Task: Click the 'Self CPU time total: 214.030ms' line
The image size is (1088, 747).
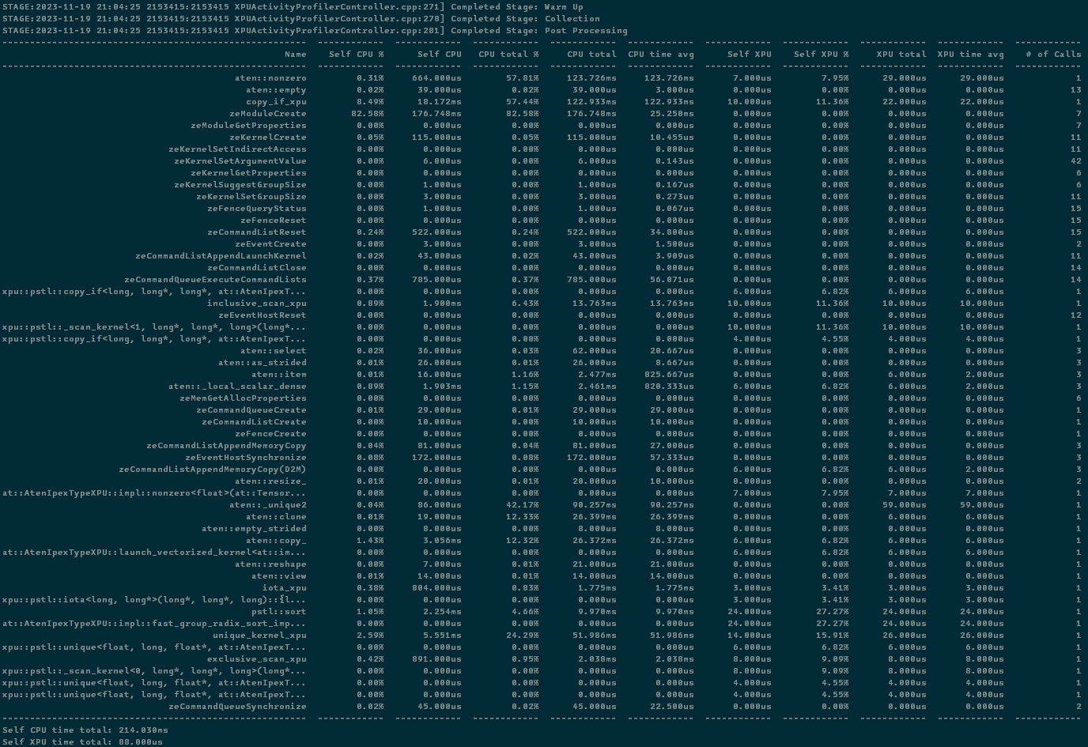Action: click(x=85, y=730)
